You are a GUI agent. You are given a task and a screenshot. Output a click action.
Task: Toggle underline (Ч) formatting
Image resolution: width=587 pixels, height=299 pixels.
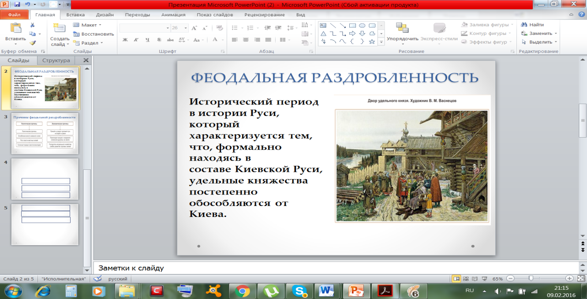pyautogui.click(x=147, y=40)
